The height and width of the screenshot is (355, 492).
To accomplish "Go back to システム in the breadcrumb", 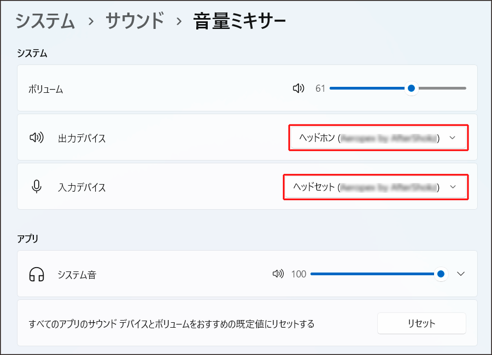I will pos(45,21).
